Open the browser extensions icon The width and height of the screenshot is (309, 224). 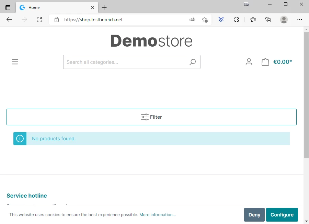point(236,20)
